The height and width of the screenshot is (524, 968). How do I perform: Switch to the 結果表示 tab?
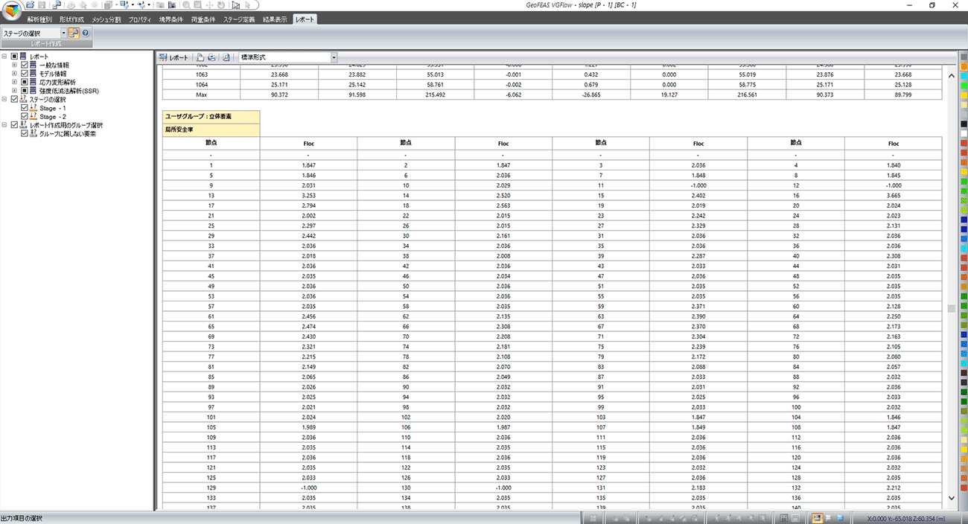click(x=275, y=19)
